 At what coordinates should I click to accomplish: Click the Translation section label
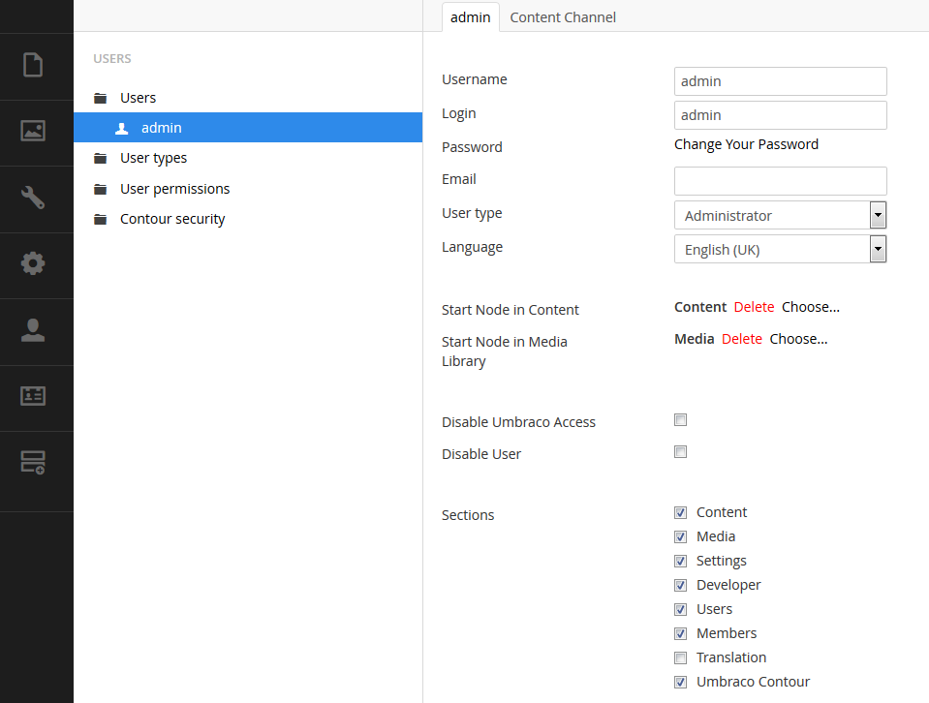tap(731, 658)
